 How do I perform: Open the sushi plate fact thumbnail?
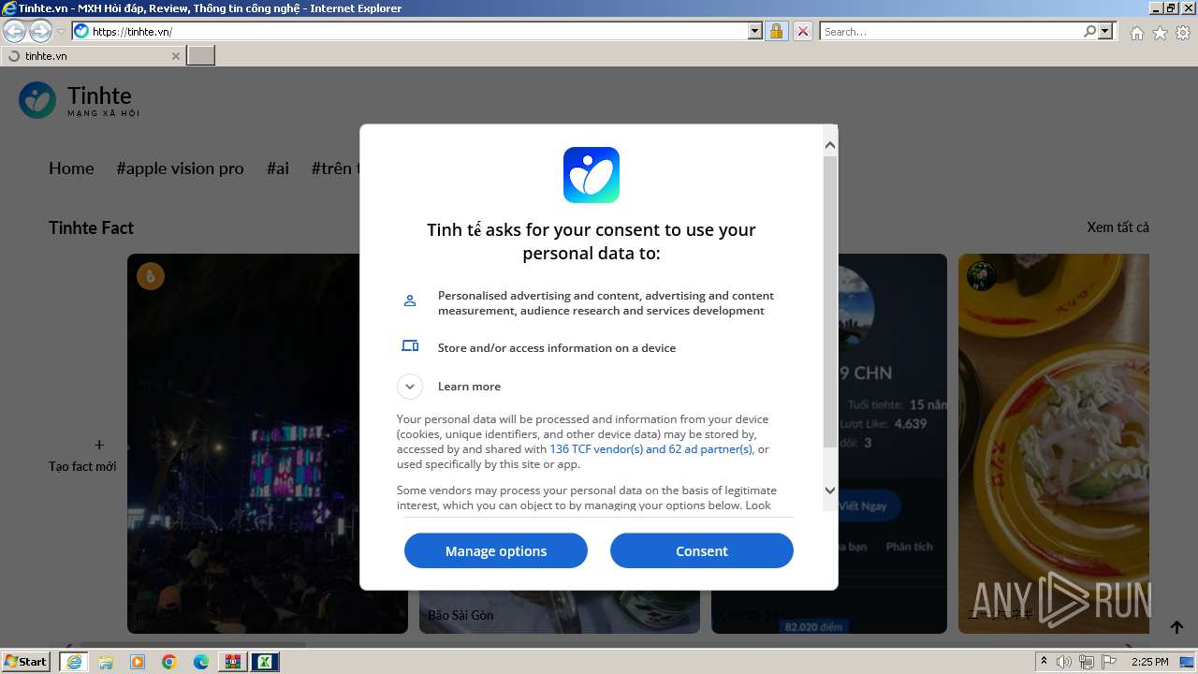[x=1054, y=444]
